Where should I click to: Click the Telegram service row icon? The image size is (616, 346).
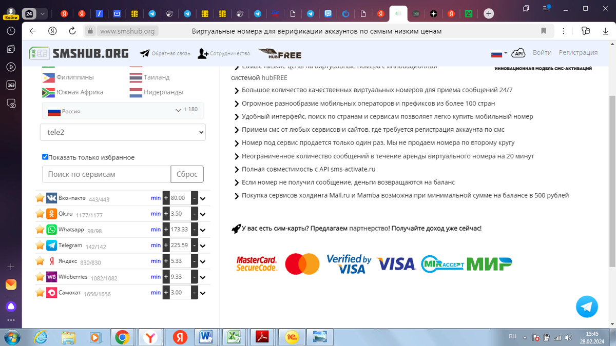click(x=51, y=246)
